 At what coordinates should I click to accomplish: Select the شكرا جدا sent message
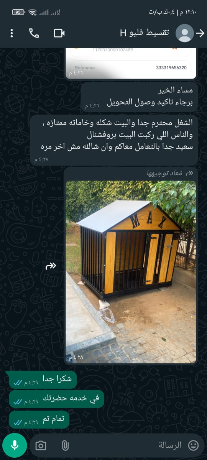pyautogui.click(x=43, y=379)
